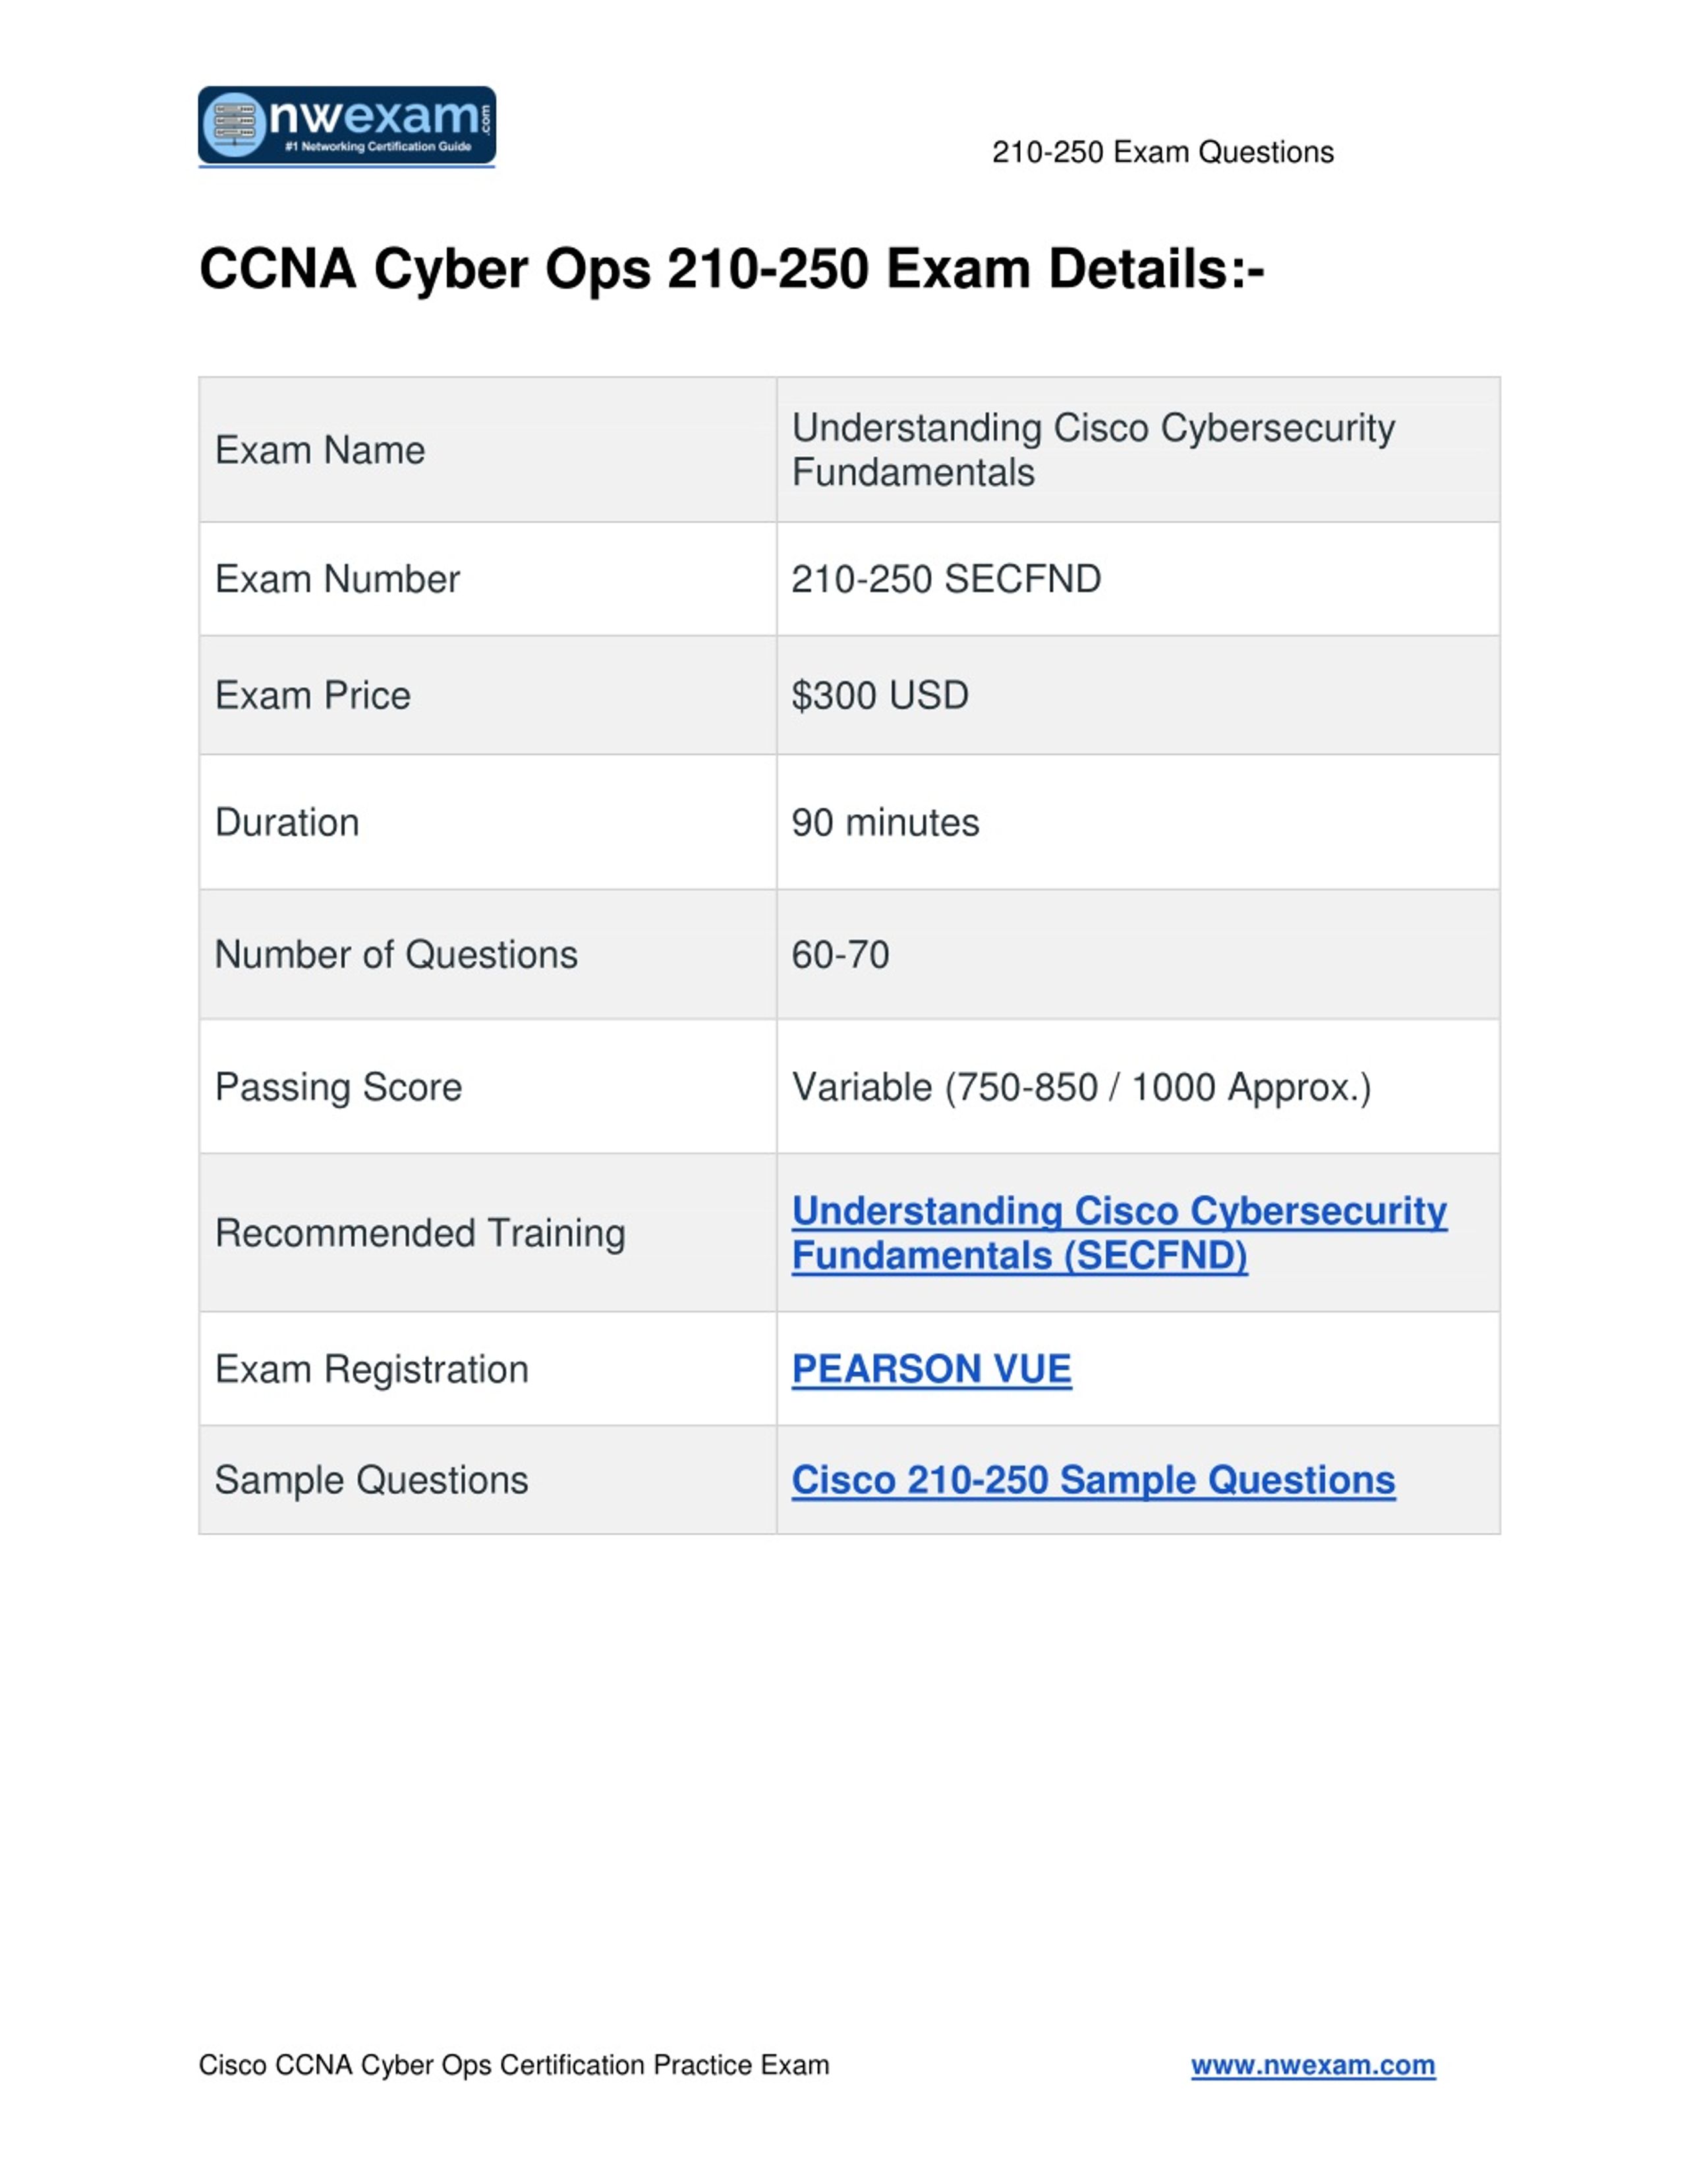
Task: Select the Exam Registration label cell
Action: coord(488,1369)
